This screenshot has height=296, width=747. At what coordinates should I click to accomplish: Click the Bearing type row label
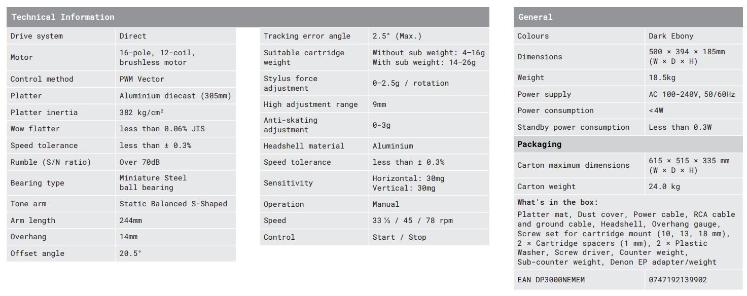[x=38, y=183]
